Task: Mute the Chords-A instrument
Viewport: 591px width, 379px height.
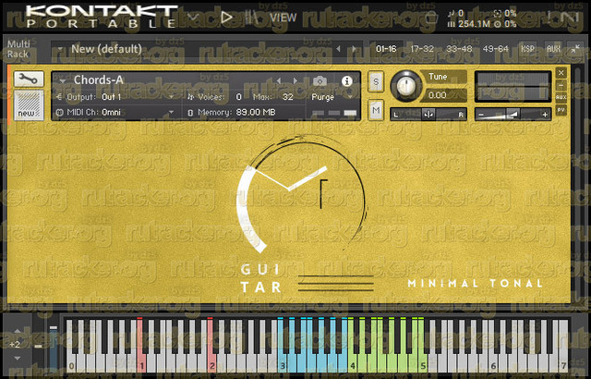Action: (376, 110)
